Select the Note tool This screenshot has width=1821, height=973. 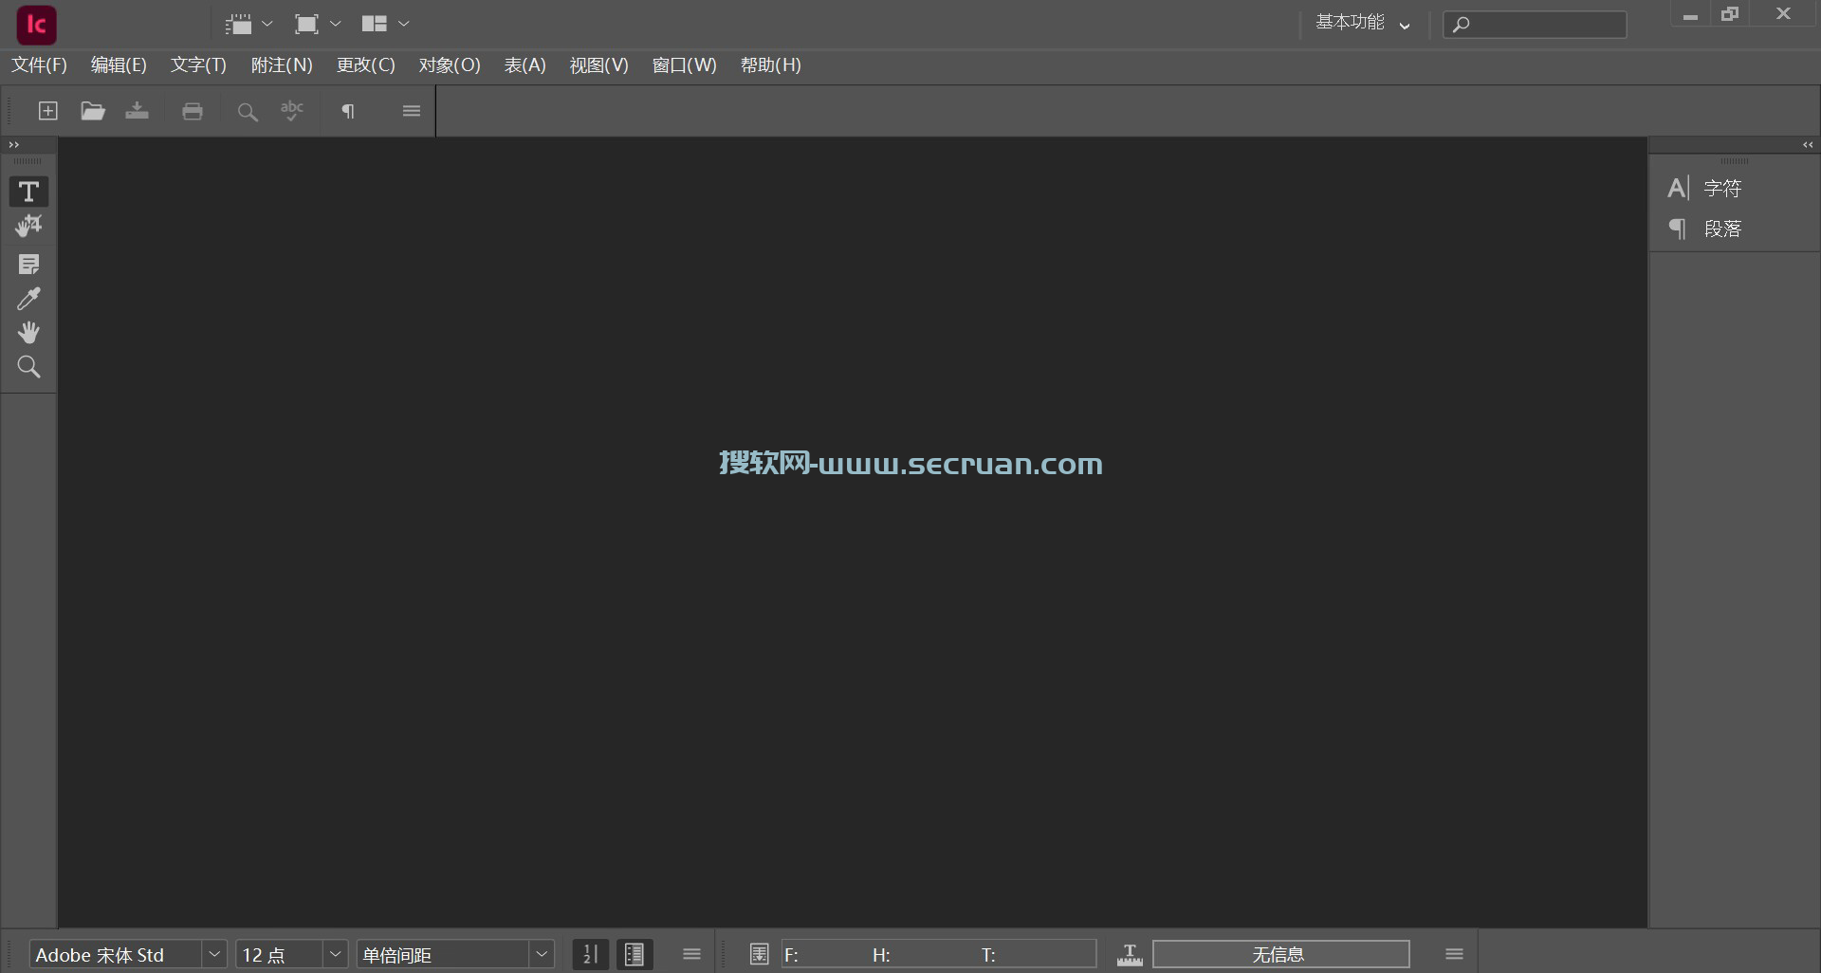pos(28,265)
